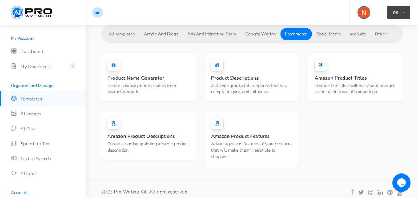Open the Instagram footer icon
418x198 pixels.
[371, 192]
